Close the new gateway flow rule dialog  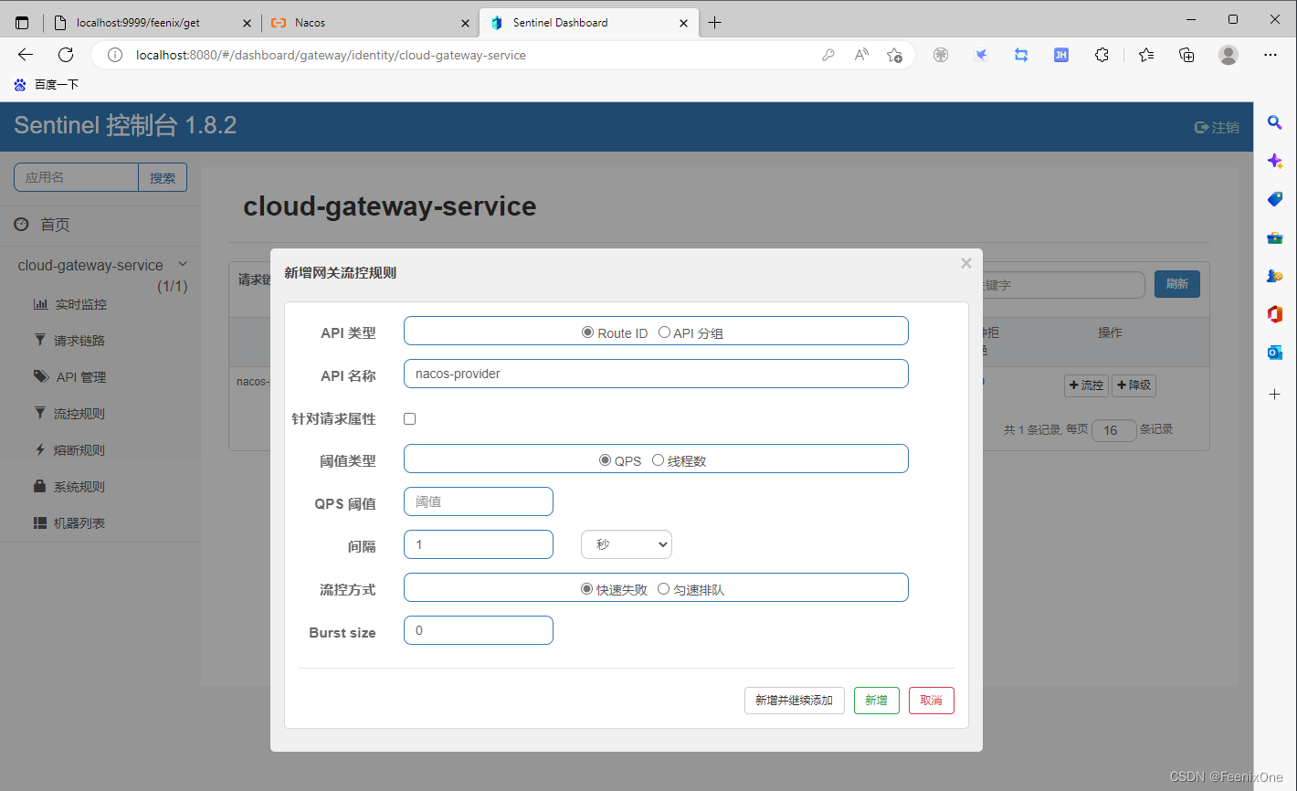click(965, 263)
